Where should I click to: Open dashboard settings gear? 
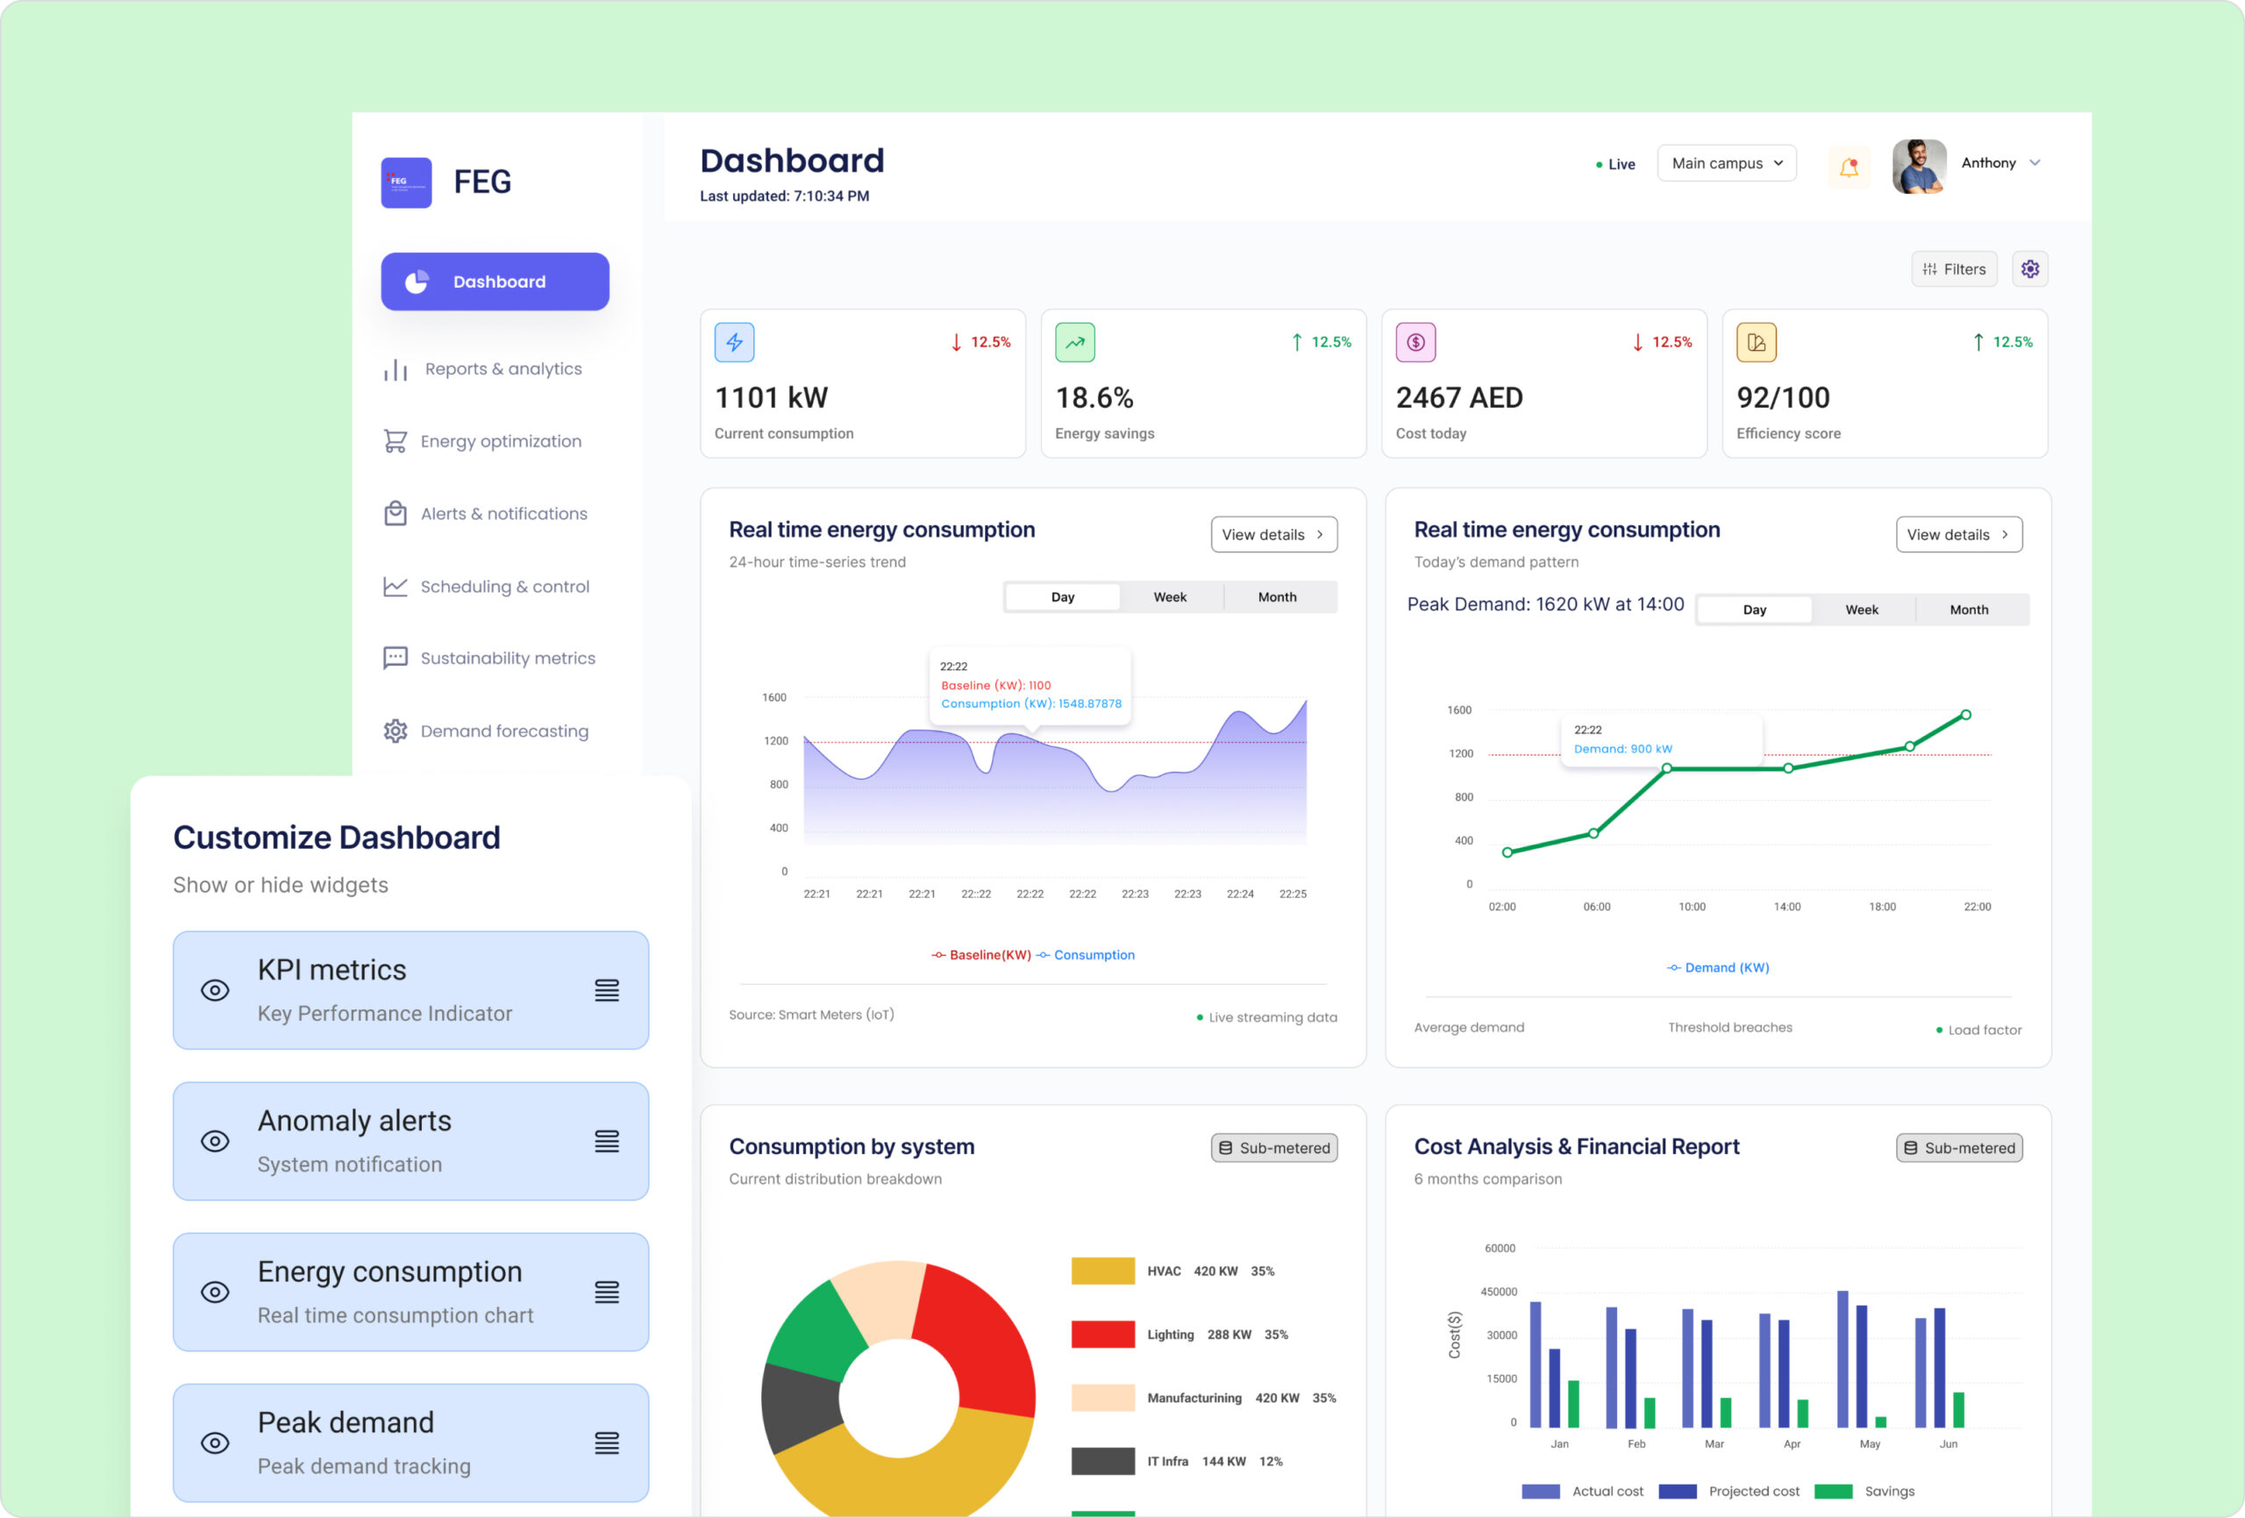[2030, 268]
